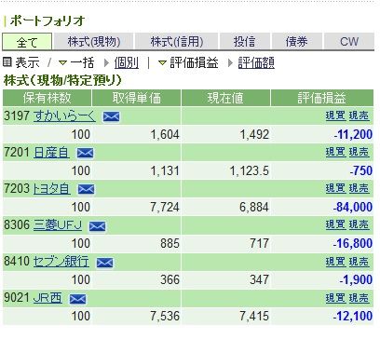The image size is (380, 339).
Task: Click 現買 on the JR西 row
Action: tap(335, 298)
